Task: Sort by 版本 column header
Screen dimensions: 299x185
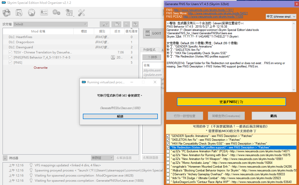Action: [x=117, y=31]
